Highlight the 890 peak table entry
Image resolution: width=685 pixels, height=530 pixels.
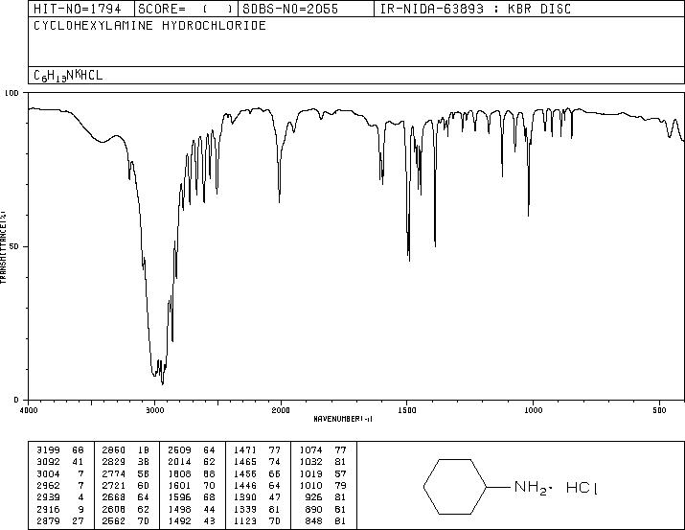(x=326, y=510)
